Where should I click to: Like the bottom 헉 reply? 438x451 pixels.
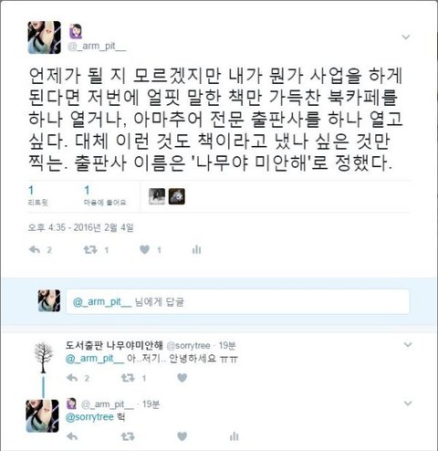(182, 436)
